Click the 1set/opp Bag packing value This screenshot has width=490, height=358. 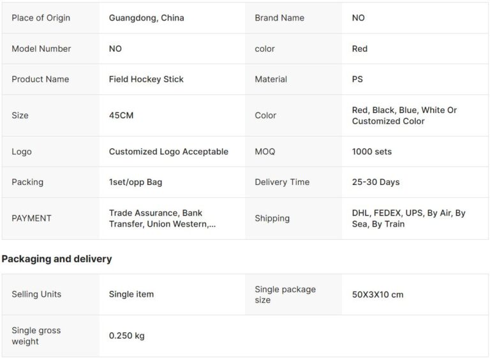click(135, 182)
